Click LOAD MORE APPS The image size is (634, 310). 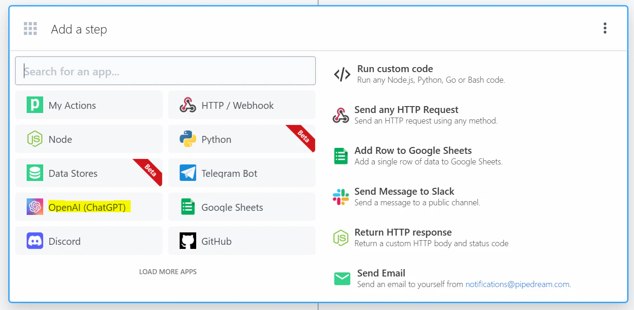(x=168, y=272)
